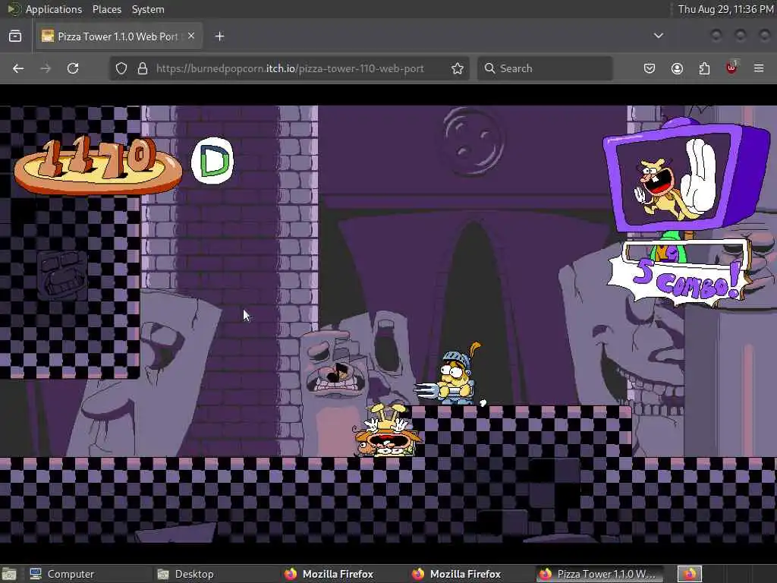Screen dimensions: 777x583
Task: Close the Pizza Tower tab
Action: [191, 36]
